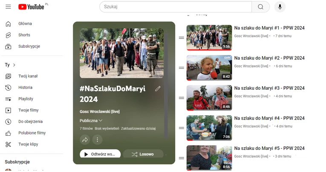326x172 pixels.
Task: Open Playlisty in the sidebar
Action: pyautogui.click(x=26, y=99)
